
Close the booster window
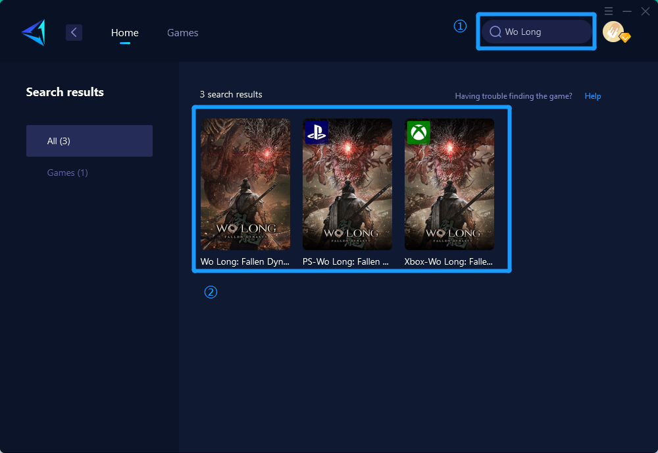[645, 11]
